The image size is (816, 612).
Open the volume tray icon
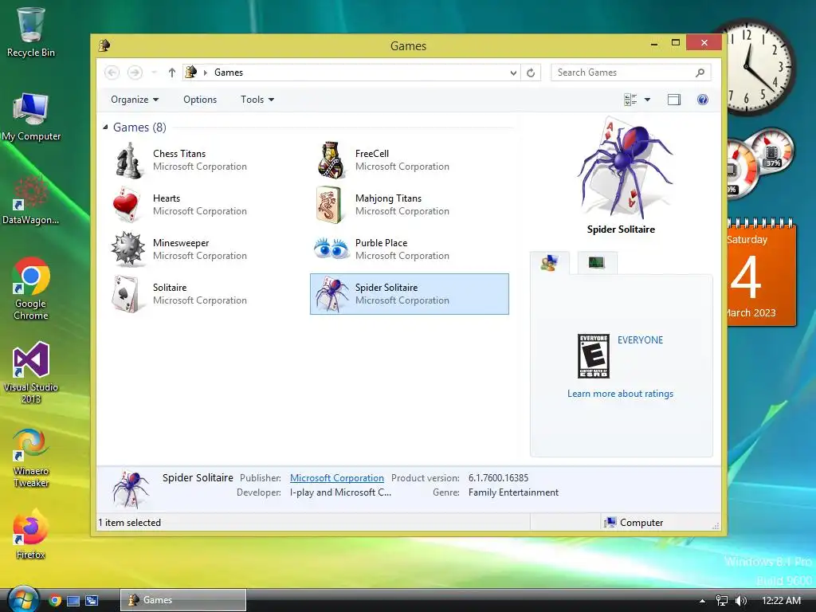tap(741, 600)
